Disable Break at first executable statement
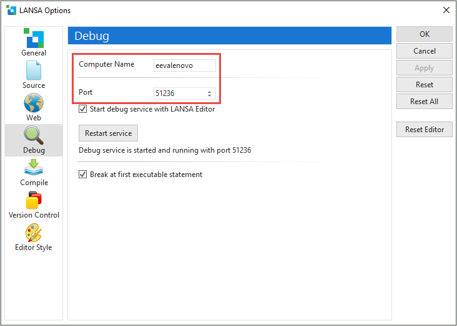 click(83, 175)
